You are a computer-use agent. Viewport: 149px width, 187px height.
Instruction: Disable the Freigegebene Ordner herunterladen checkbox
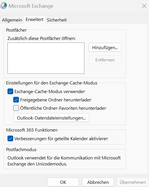click(16, 100)
